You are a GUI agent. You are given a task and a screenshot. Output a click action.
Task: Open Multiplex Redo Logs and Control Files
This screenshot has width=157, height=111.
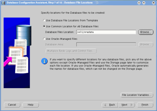click(x=71, y=51)
